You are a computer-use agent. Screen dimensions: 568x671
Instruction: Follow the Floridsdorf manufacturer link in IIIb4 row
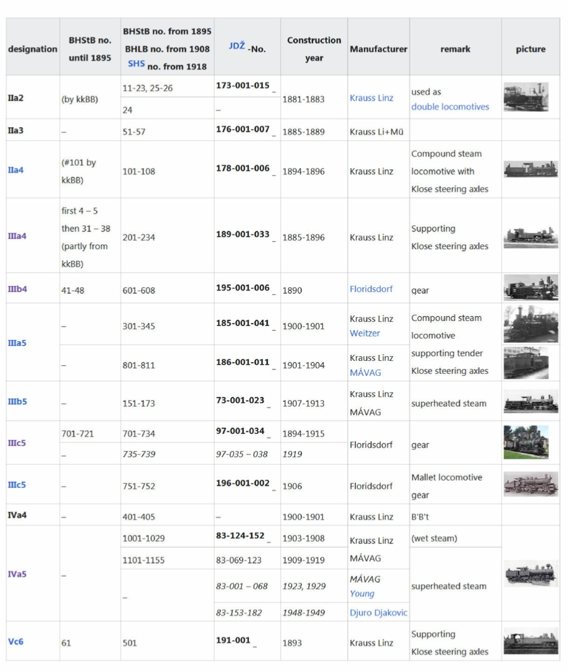[371, 289]
